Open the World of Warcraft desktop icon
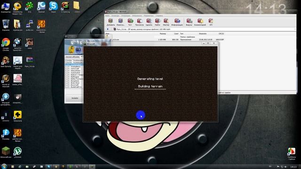Viewport: 301px width, 169px height. (x=6, y=80)
